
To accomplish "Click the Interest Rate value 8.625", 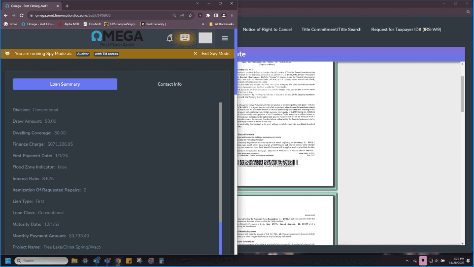I will click(48, 179).
